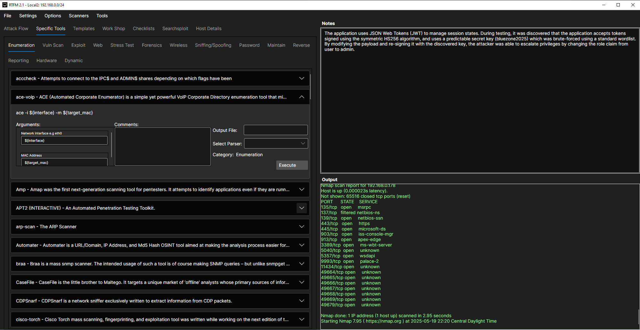Switch to the Reporting tools category
The image size is (640, 330).
pos(18,60)
